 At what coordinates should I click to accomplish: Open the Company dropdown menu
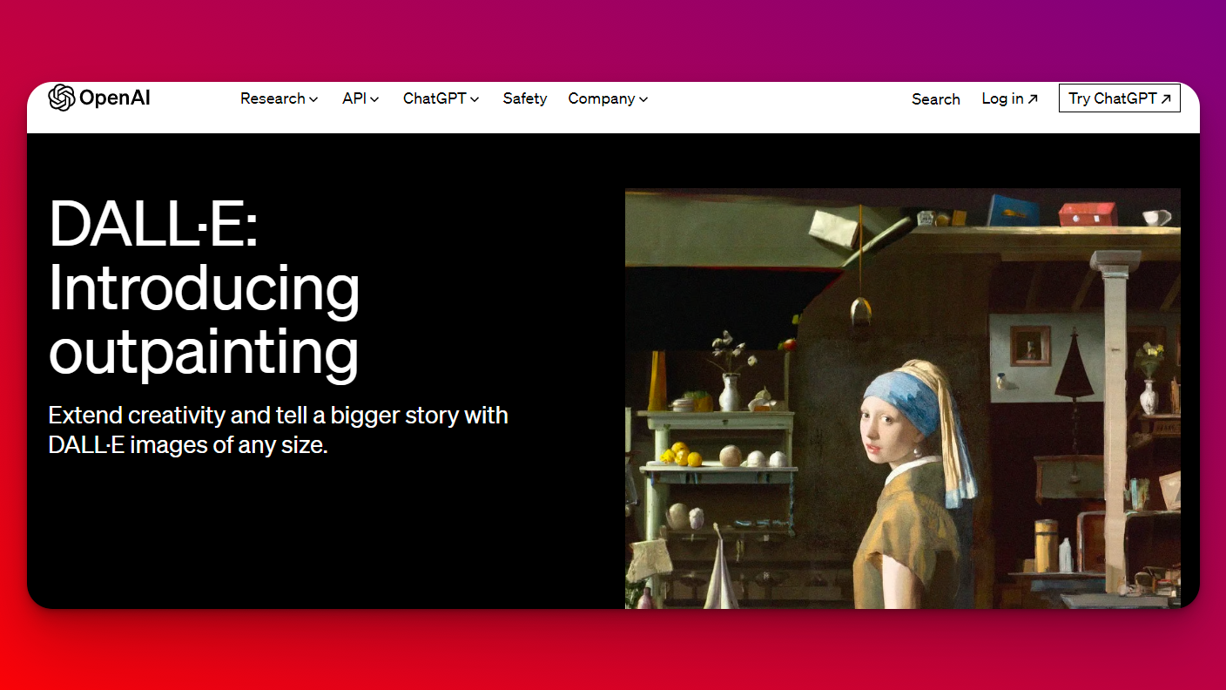click(x=609, y=98)
